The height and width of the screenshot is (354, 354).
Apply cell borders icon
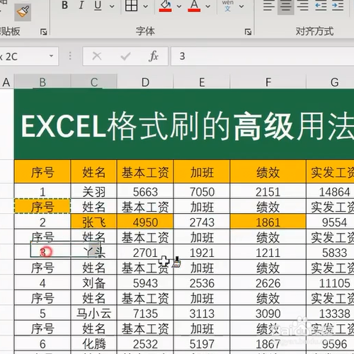(x=131, y=5)
